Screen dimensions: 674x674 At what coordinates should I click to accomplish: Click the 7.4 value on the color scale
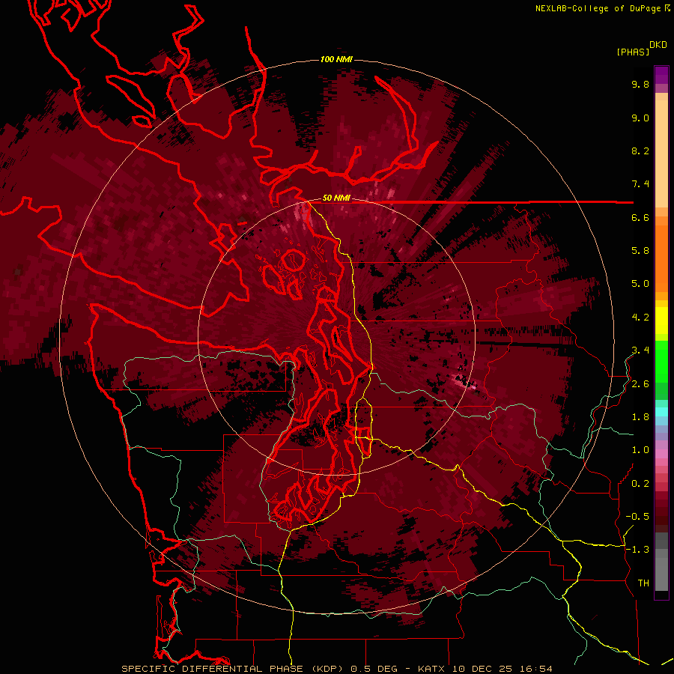click(x=640, y=184)
